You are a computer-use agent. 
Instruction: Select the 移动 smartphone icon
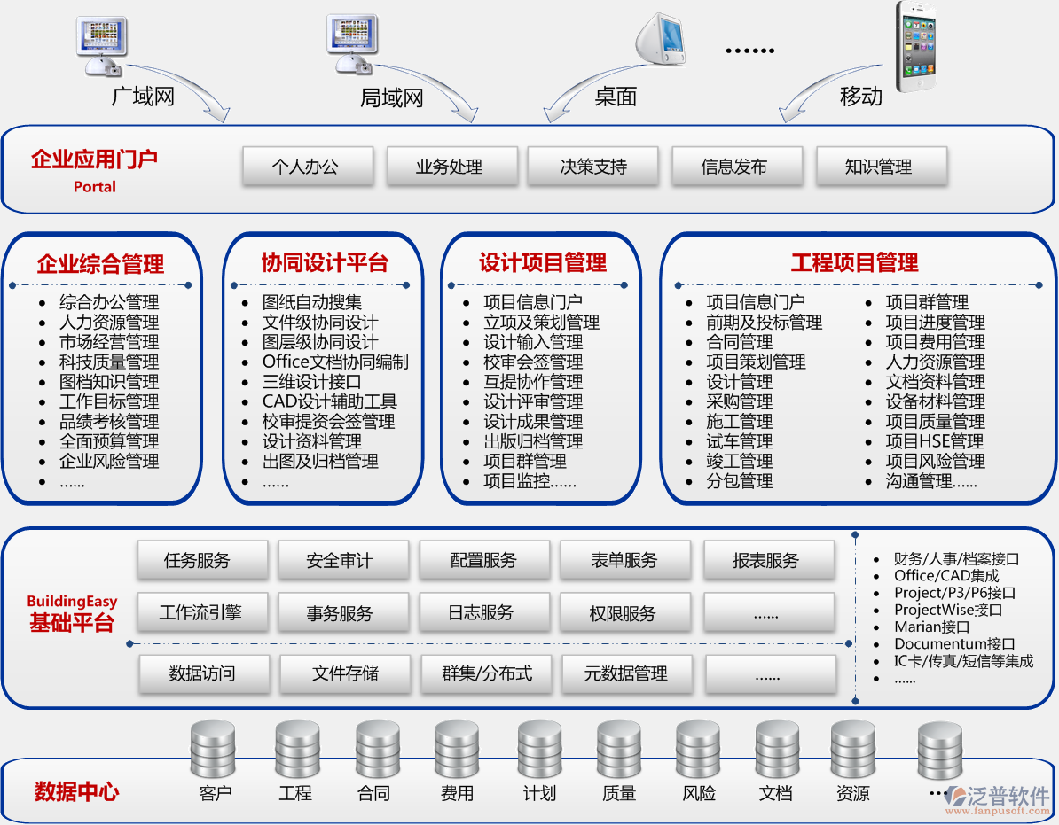pos(917,44)
